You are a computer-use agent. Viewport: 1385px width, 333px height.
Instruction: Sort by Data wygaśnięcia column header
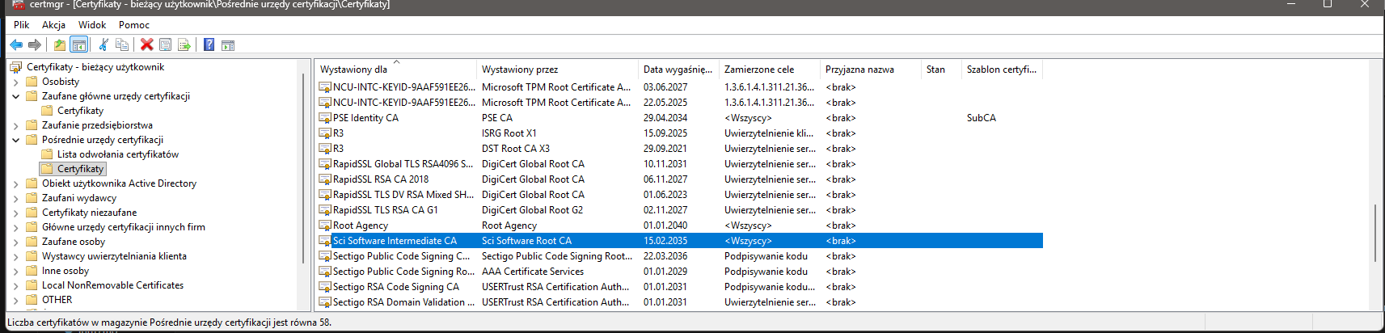(x=677, y=70)
